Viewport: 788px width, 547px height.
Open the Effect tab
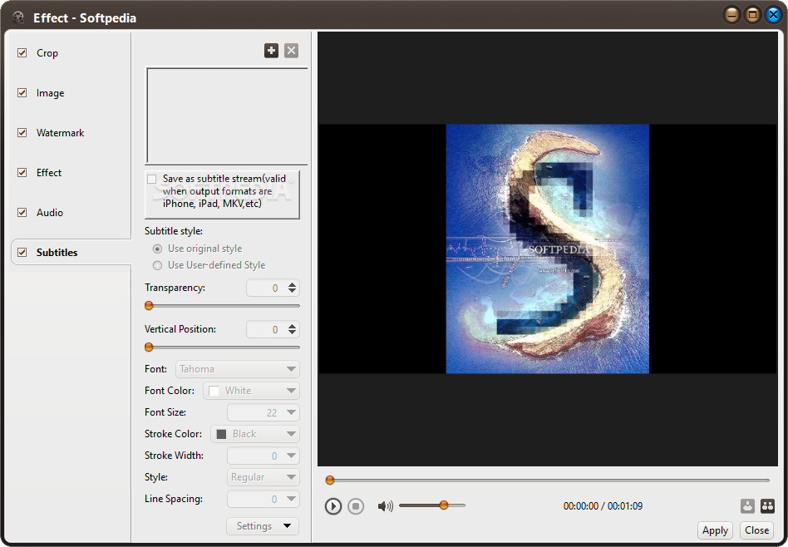[49, 172]
